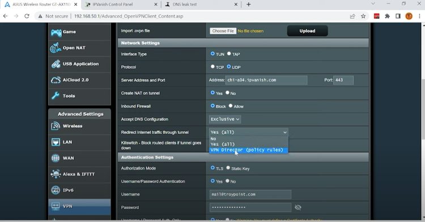Reload the page with the refresh icon

click(x=27, y=16)
